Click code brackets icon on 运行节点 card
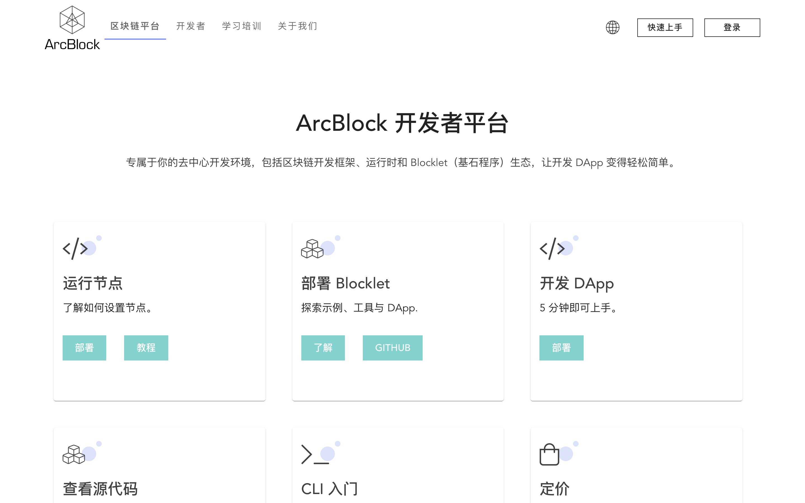The height and width of the screenshot is (503, 805). (x=75, y=248)
